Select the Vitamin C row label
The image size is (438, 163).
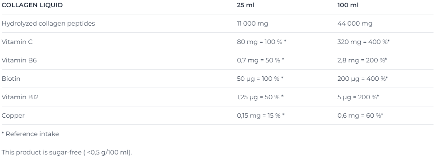click(17, 42)
